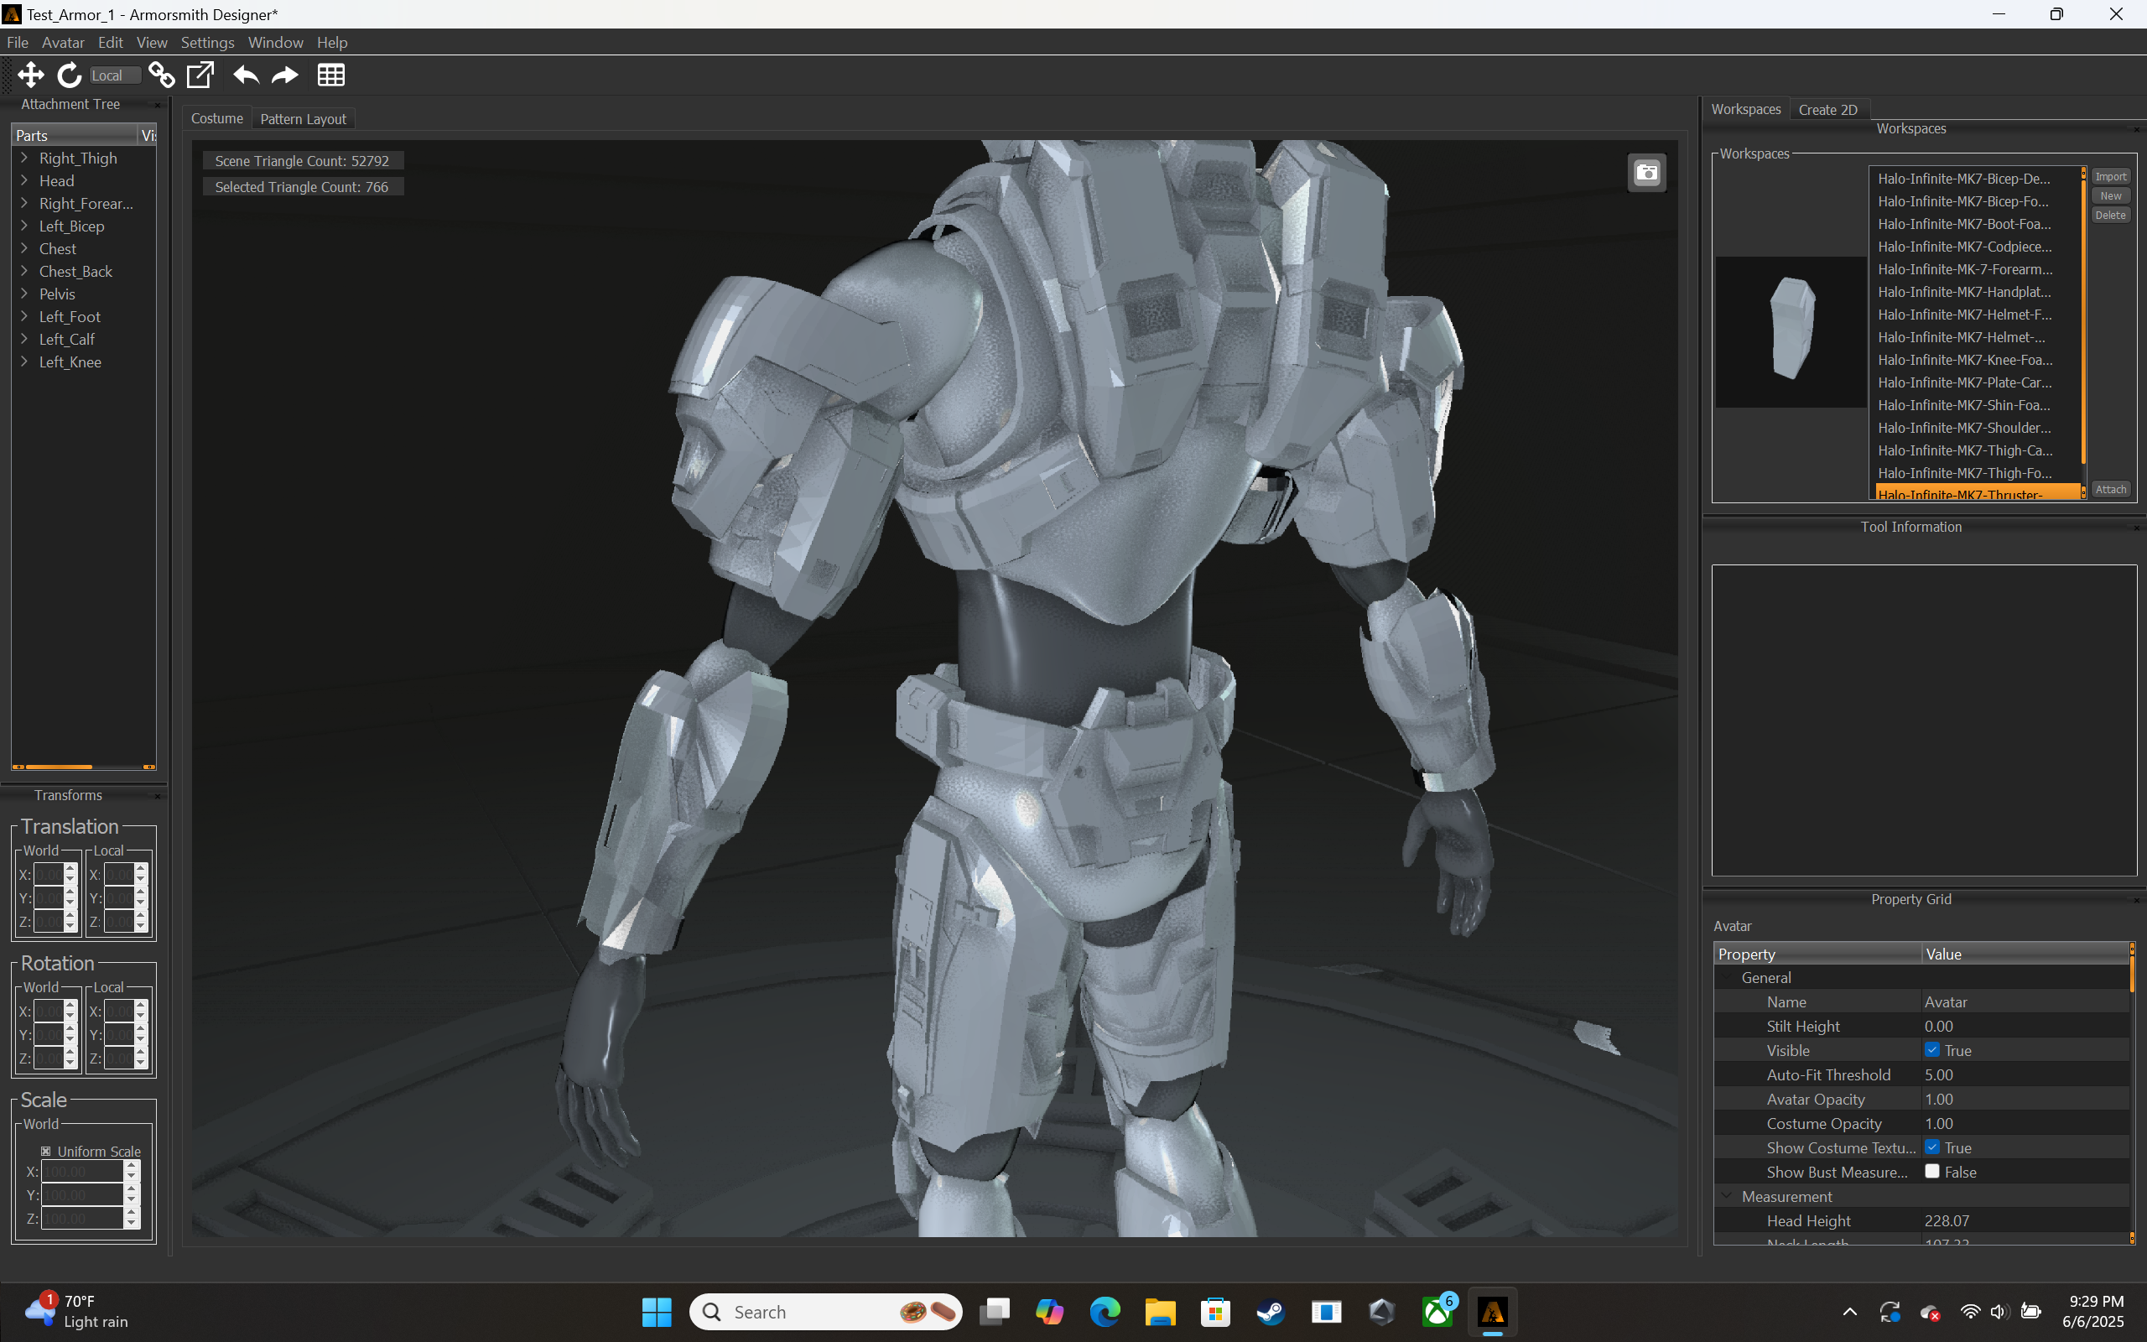2147x1342 pixels.
Task: Open the Avatar menu
Action: pyautogui.click(x=63, y=43)
